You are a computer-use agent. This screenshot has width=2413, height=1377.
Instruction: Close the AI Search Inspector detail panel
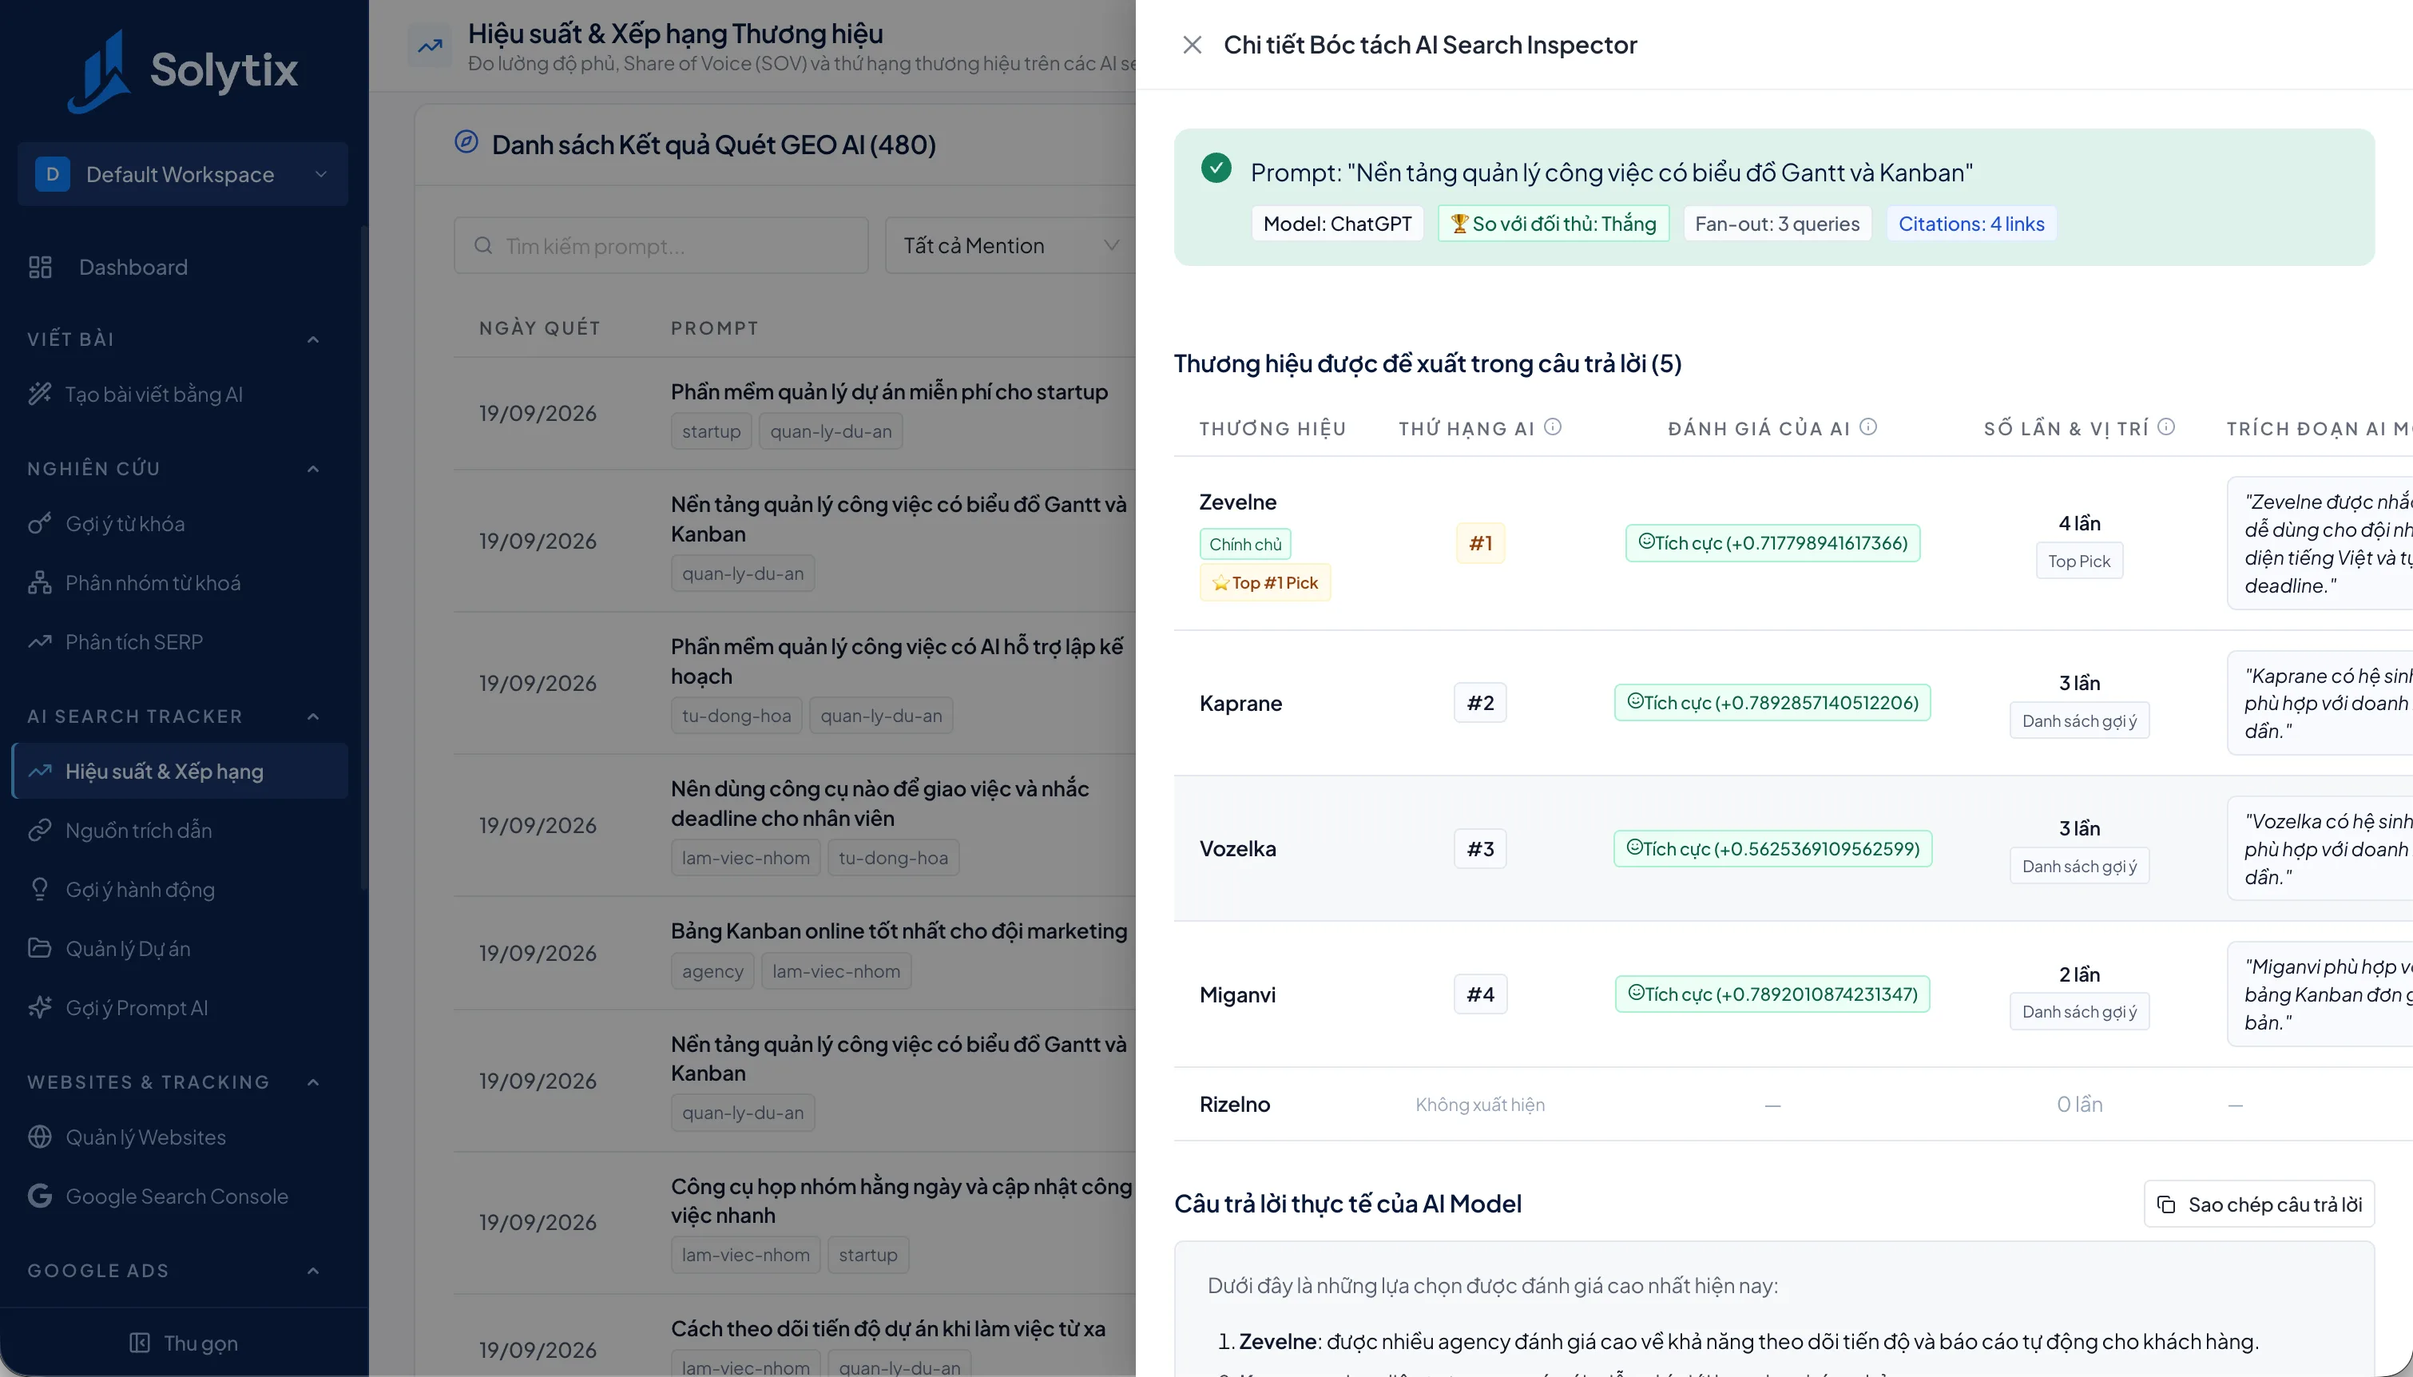pyautogui.click(x=1192, y=45)
